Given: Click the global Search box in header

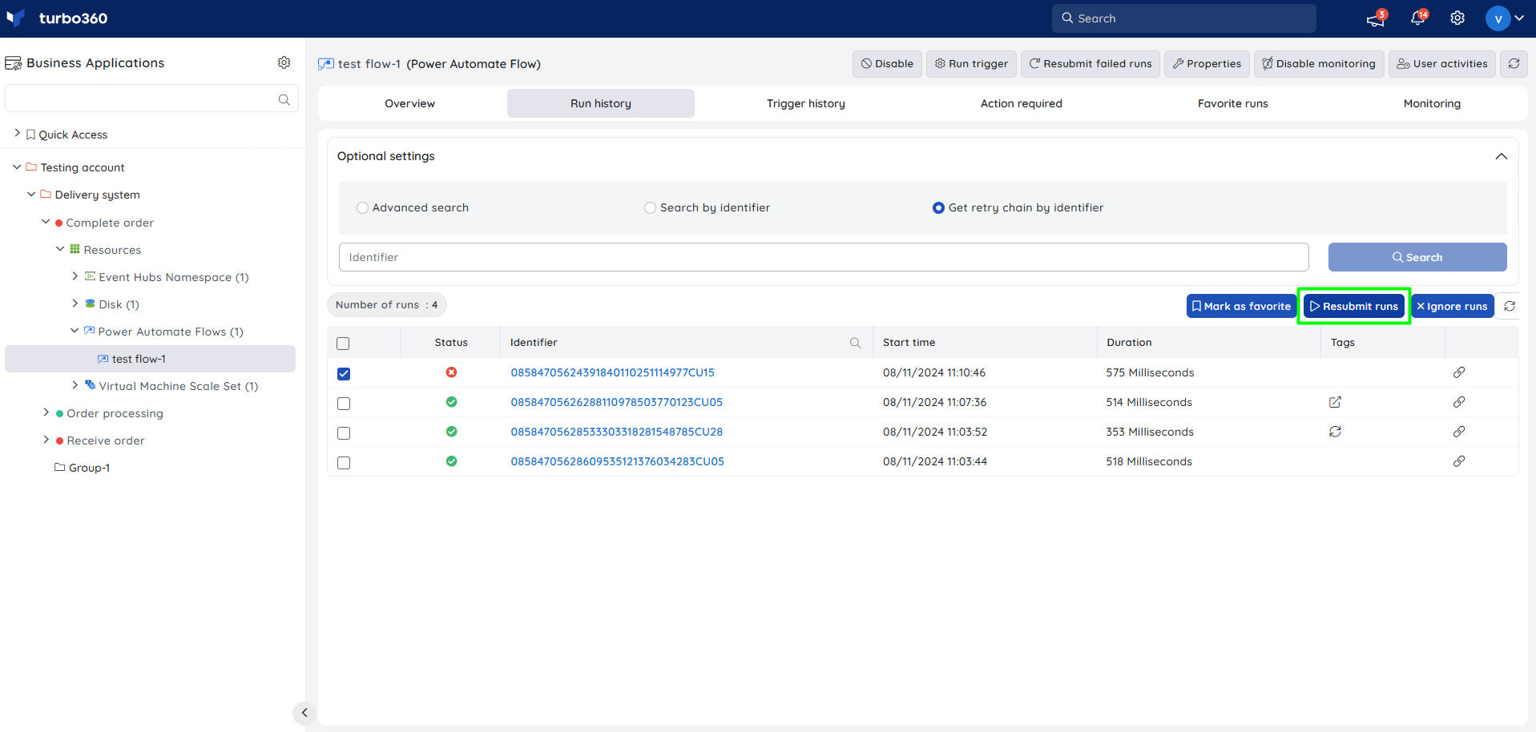Looking at the screenshot, I should [1183, 18].
